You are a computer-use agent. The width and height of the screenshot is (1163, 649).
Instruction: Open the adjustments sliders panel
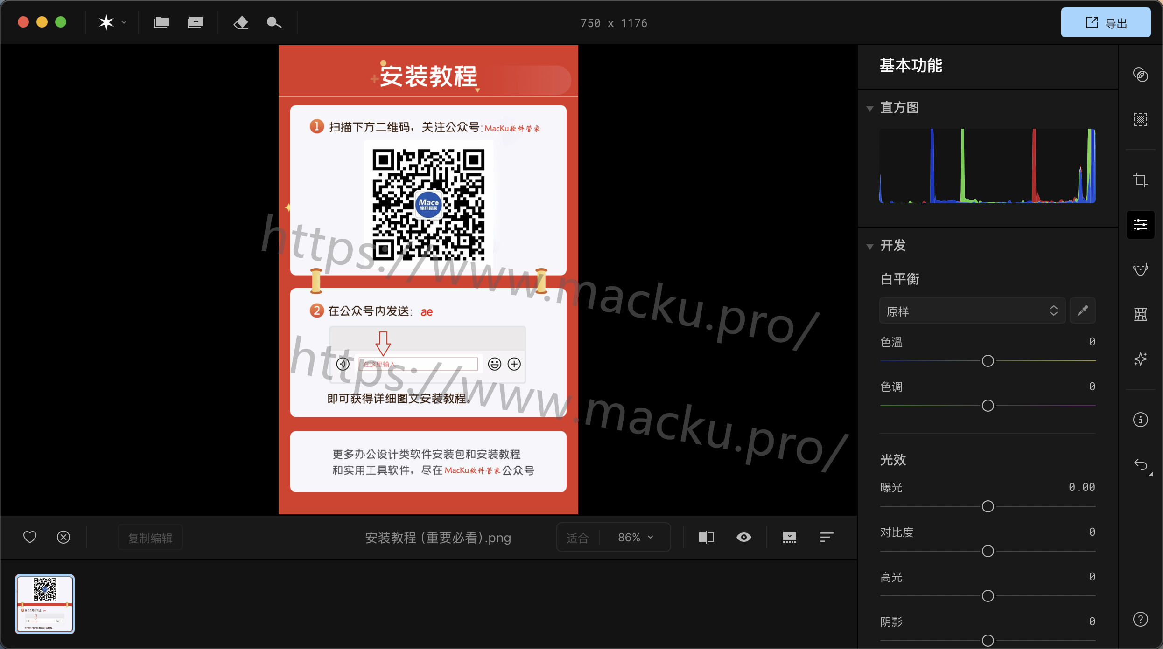pos(1141,225)
